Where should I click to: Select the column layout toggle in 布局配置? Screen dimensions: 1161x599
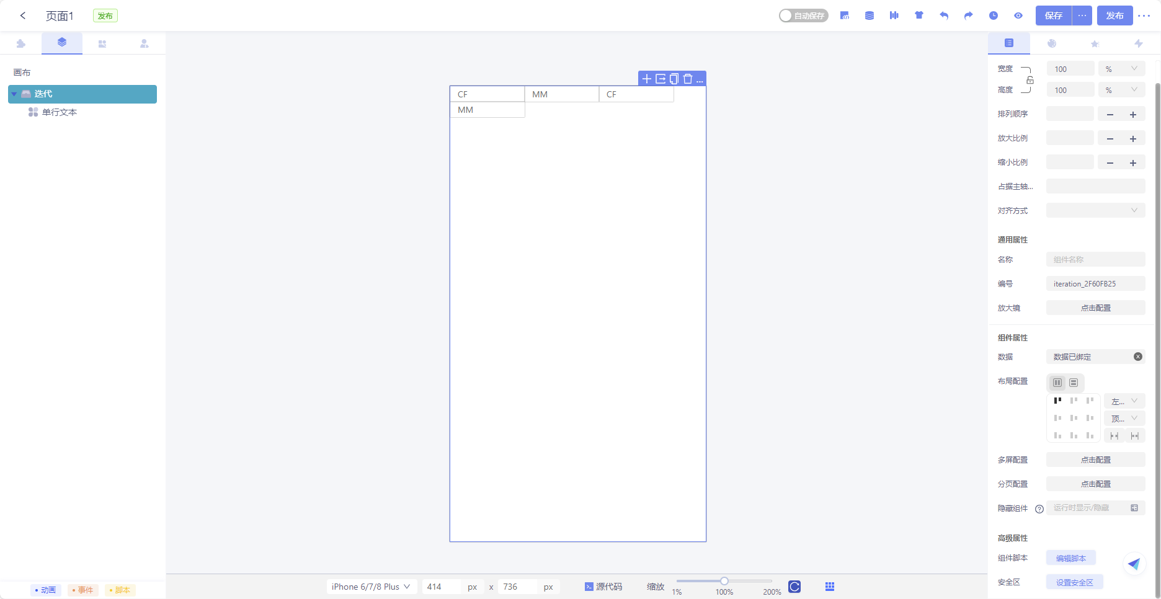[x=1057, y=383]
